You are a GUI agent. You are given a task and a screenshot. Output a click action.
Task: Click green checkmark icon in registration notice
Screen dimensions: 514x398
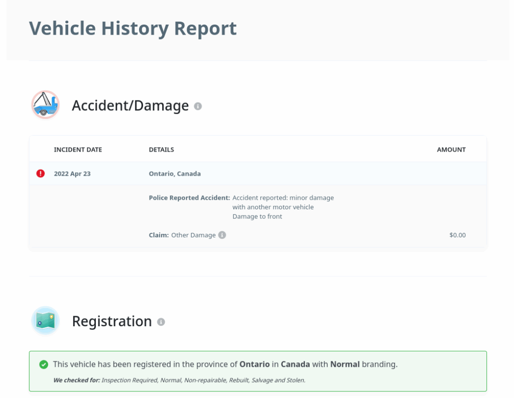coord(44,364)
